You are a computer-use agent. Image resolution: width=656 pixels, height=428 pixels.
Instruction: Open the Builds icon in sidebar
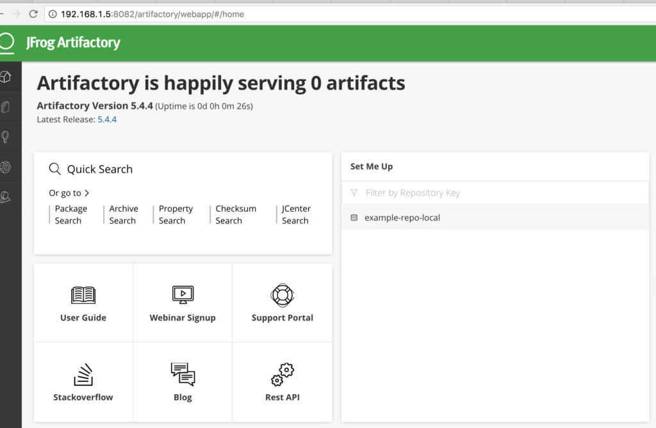5,167
